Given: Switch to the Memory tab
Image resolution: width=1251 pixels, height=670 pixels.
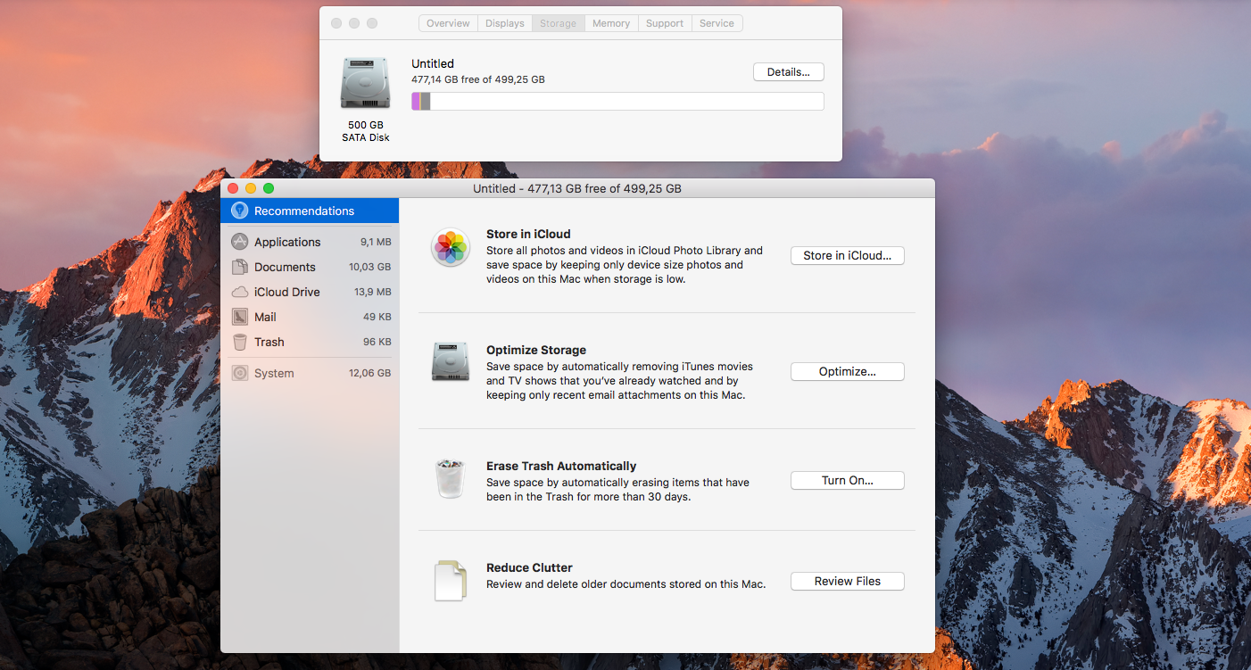Looking at the screenshot, I should point(611,23).
